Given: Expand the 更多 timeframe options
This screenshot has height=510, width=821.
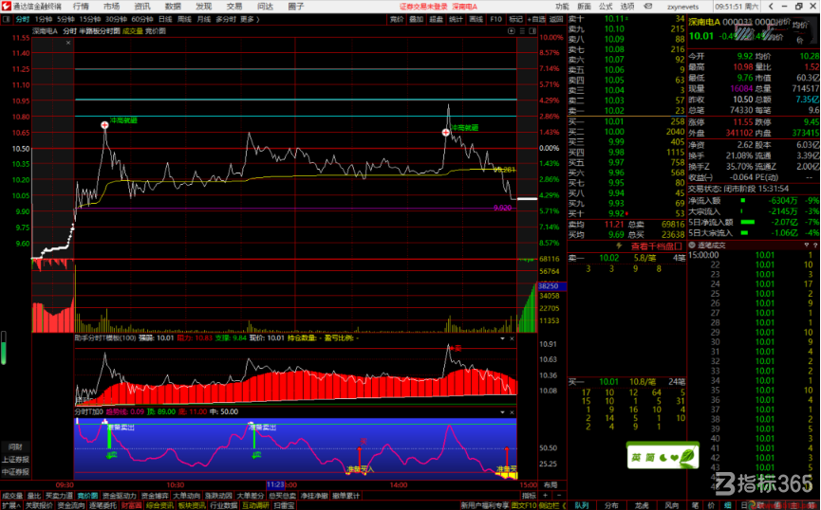Looking at the screenshot, I should (x=250, y=19).
